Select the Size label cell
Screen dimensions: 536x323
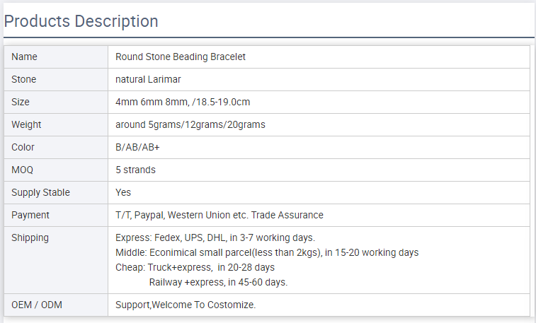21,102
